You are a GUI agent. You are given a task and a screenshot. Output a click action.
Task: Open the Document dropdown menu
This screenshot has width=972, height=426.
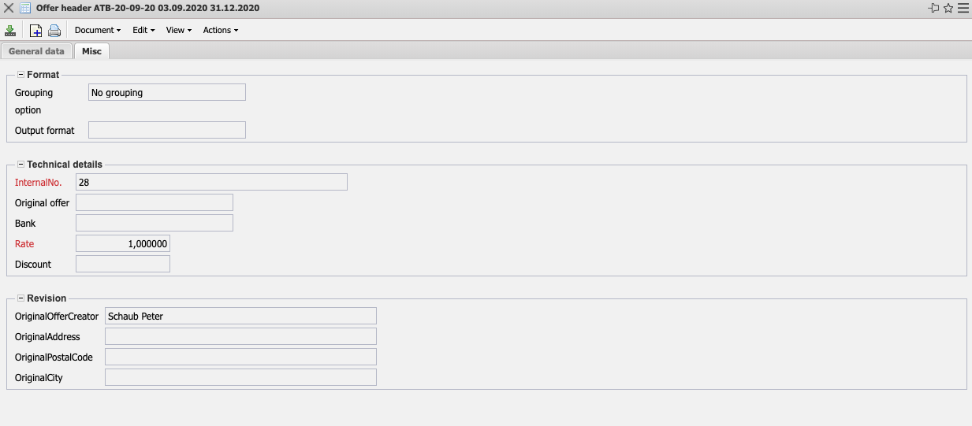[x=98, y=30]
